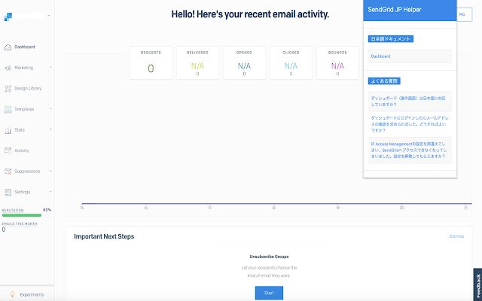Click the Emails This Month counter

(20, 227)
